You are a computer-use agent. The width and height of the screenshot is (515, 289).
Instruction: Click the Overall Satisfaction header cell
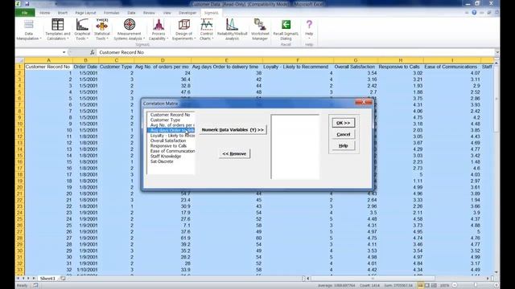355,67
